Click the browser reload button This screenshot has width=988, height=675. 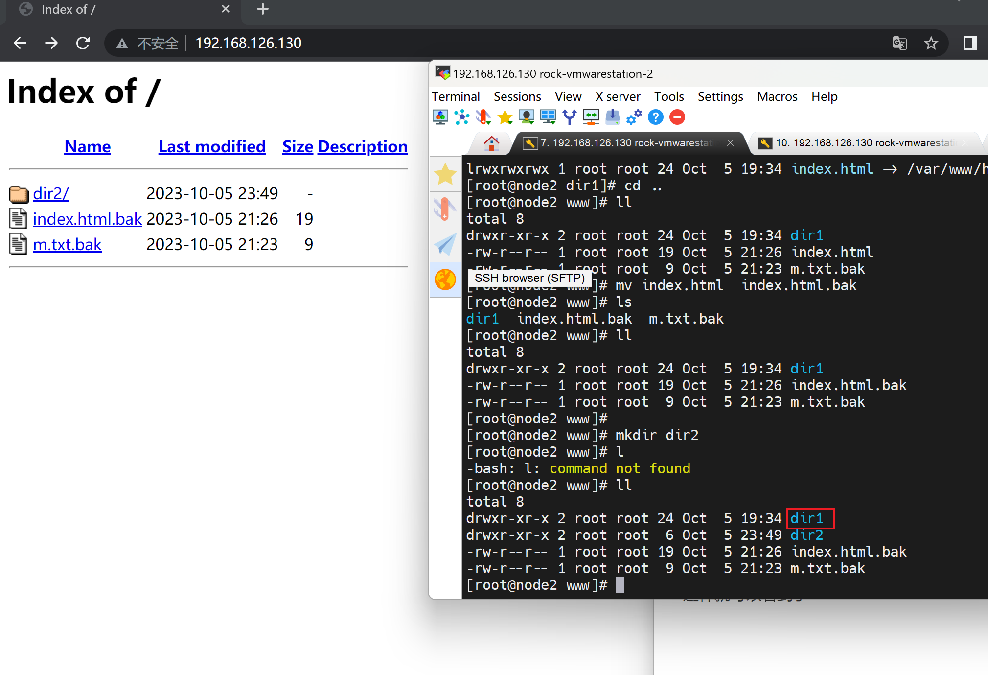click(x=83, y=43)
